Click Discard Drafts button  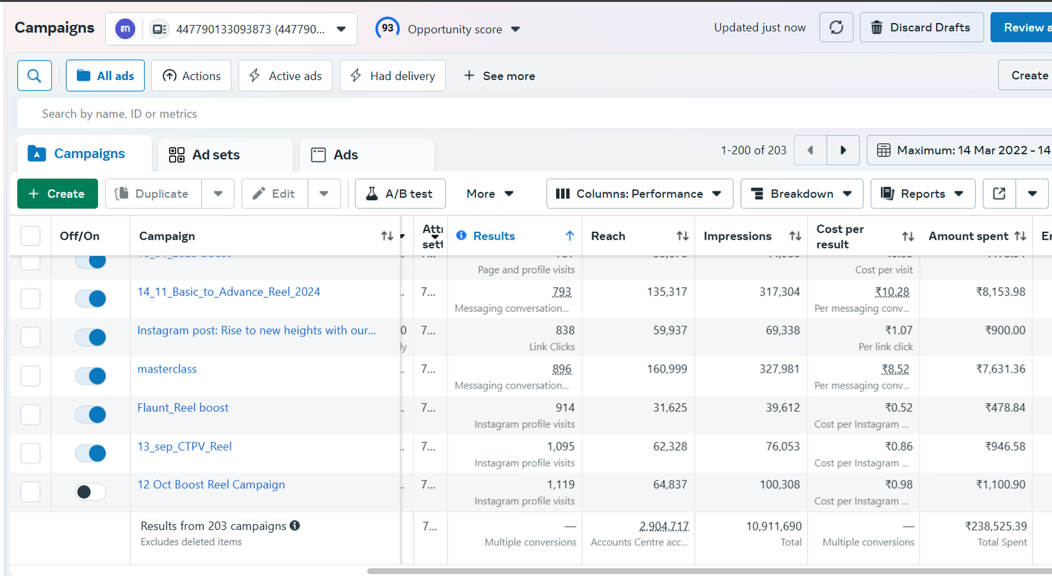click(922, 28)
